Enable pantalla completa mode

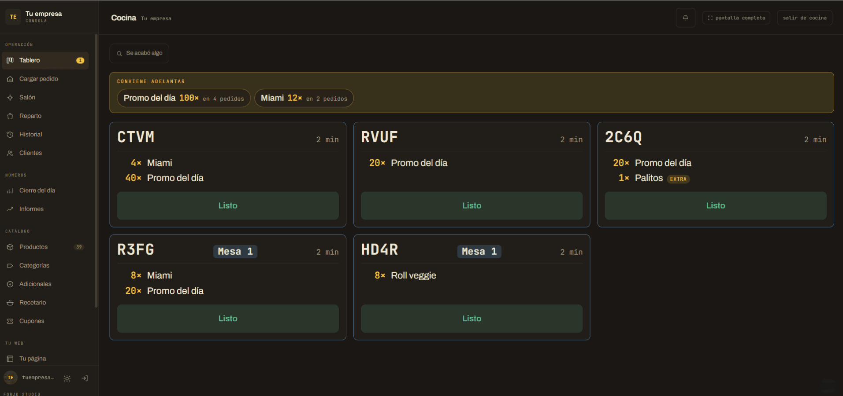[x=736, y=18]
